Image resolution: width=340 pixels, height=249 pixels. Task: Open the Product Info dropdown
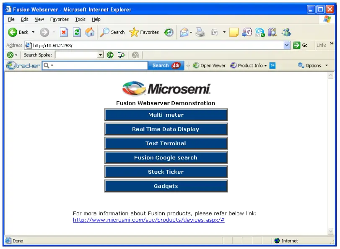(x=248, y=65)
